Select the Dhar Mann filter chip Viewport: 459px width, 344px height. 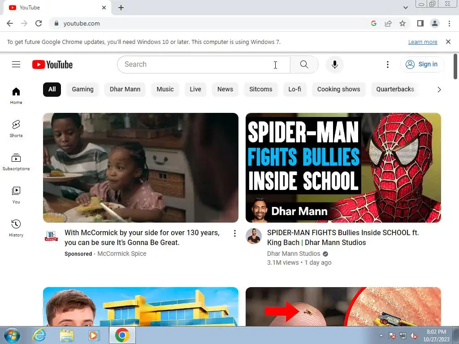[x=125, y=89]
